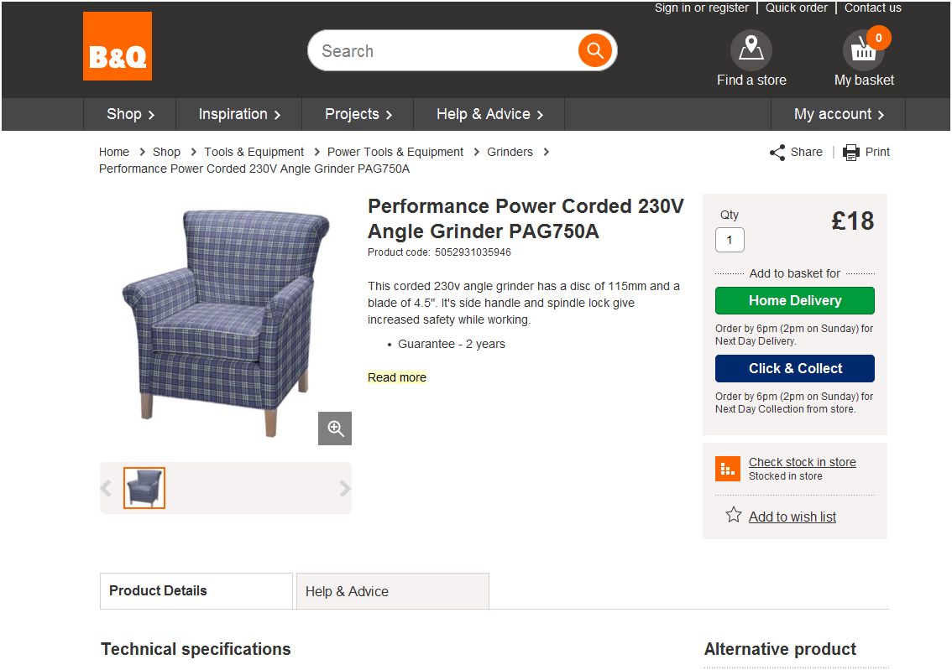The height and width of the screenshot is (670, 952).
Task: Select the Product Details tab
Action: point(196,590)
